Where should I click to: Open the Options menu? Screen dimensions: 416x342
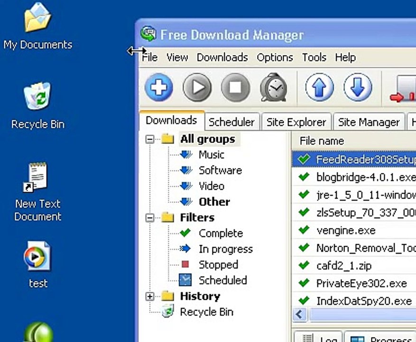[x=275, y=57]
